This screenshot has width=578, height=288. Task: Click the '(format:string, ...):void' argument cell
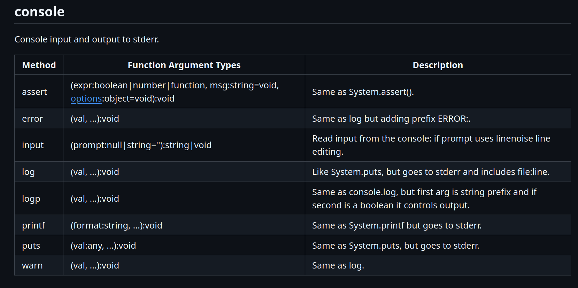pyautogui.click(x=116, y=225)
